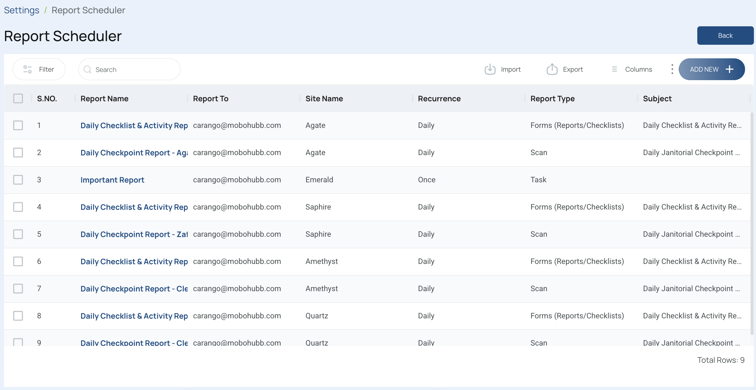Click the plus icon in ADD NEW
The height and width of the screenshot is (390, 756).
[x=730, y=69]
